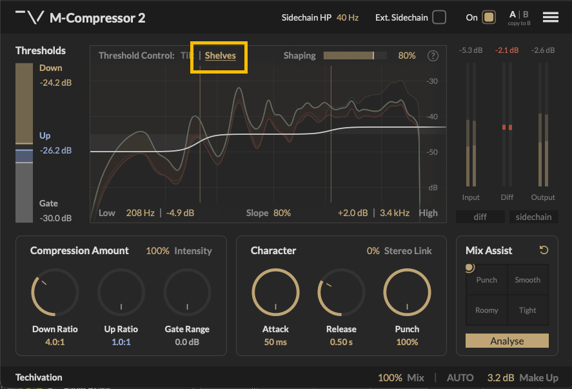This screenshot has height=389, width=572.
Task: Click the Attack knob
Action: 275,292
